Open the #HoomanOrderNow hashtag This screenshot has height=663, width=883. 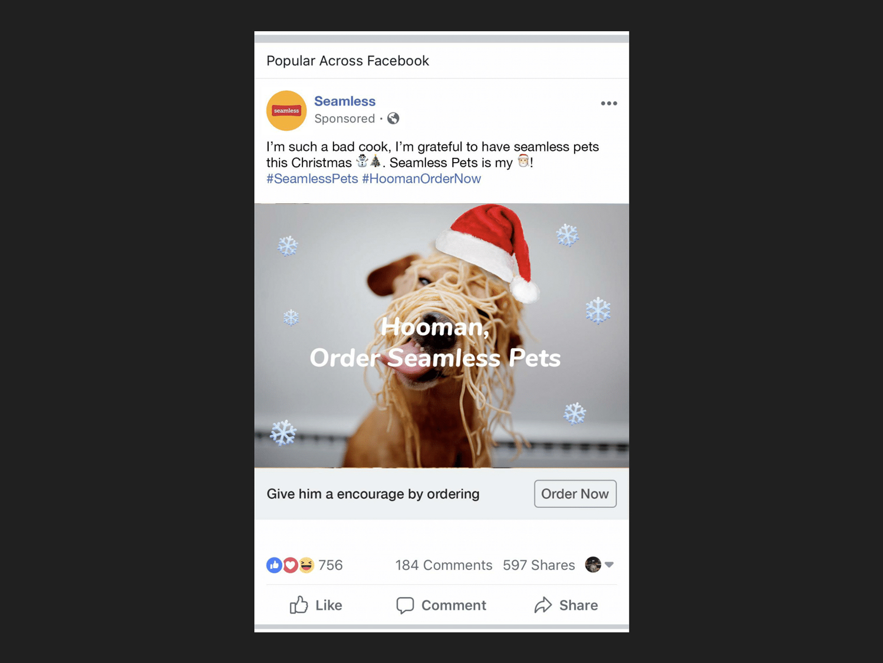pyautogui.click(x=421, y=179)
